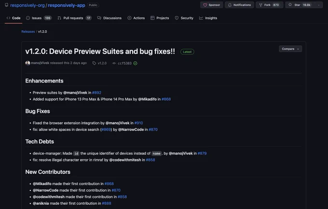Open the Discussions tab
328x209 pixels.
109,18
